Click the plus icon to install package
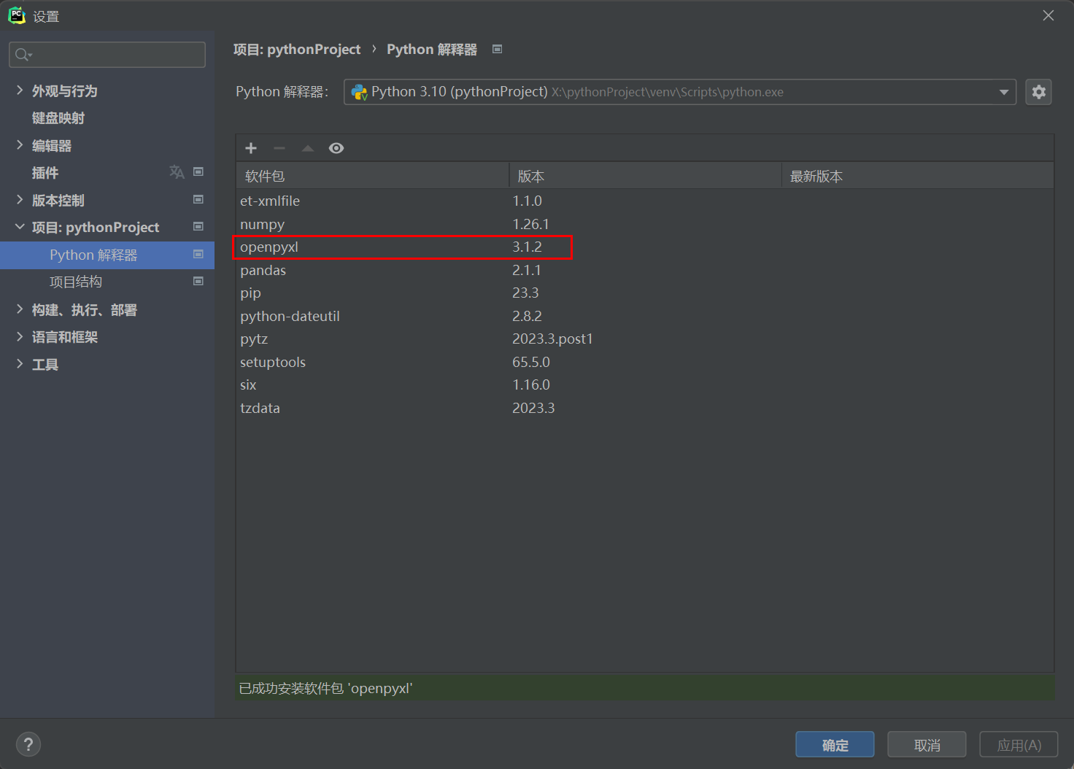This screenshot has width=1074, height=769. [x=251, y=148]
